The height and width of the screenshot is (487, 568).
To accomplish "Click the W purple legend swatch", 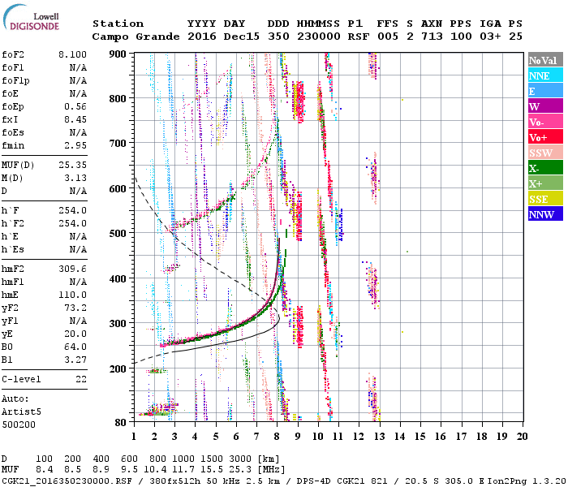I will point(545,106).
